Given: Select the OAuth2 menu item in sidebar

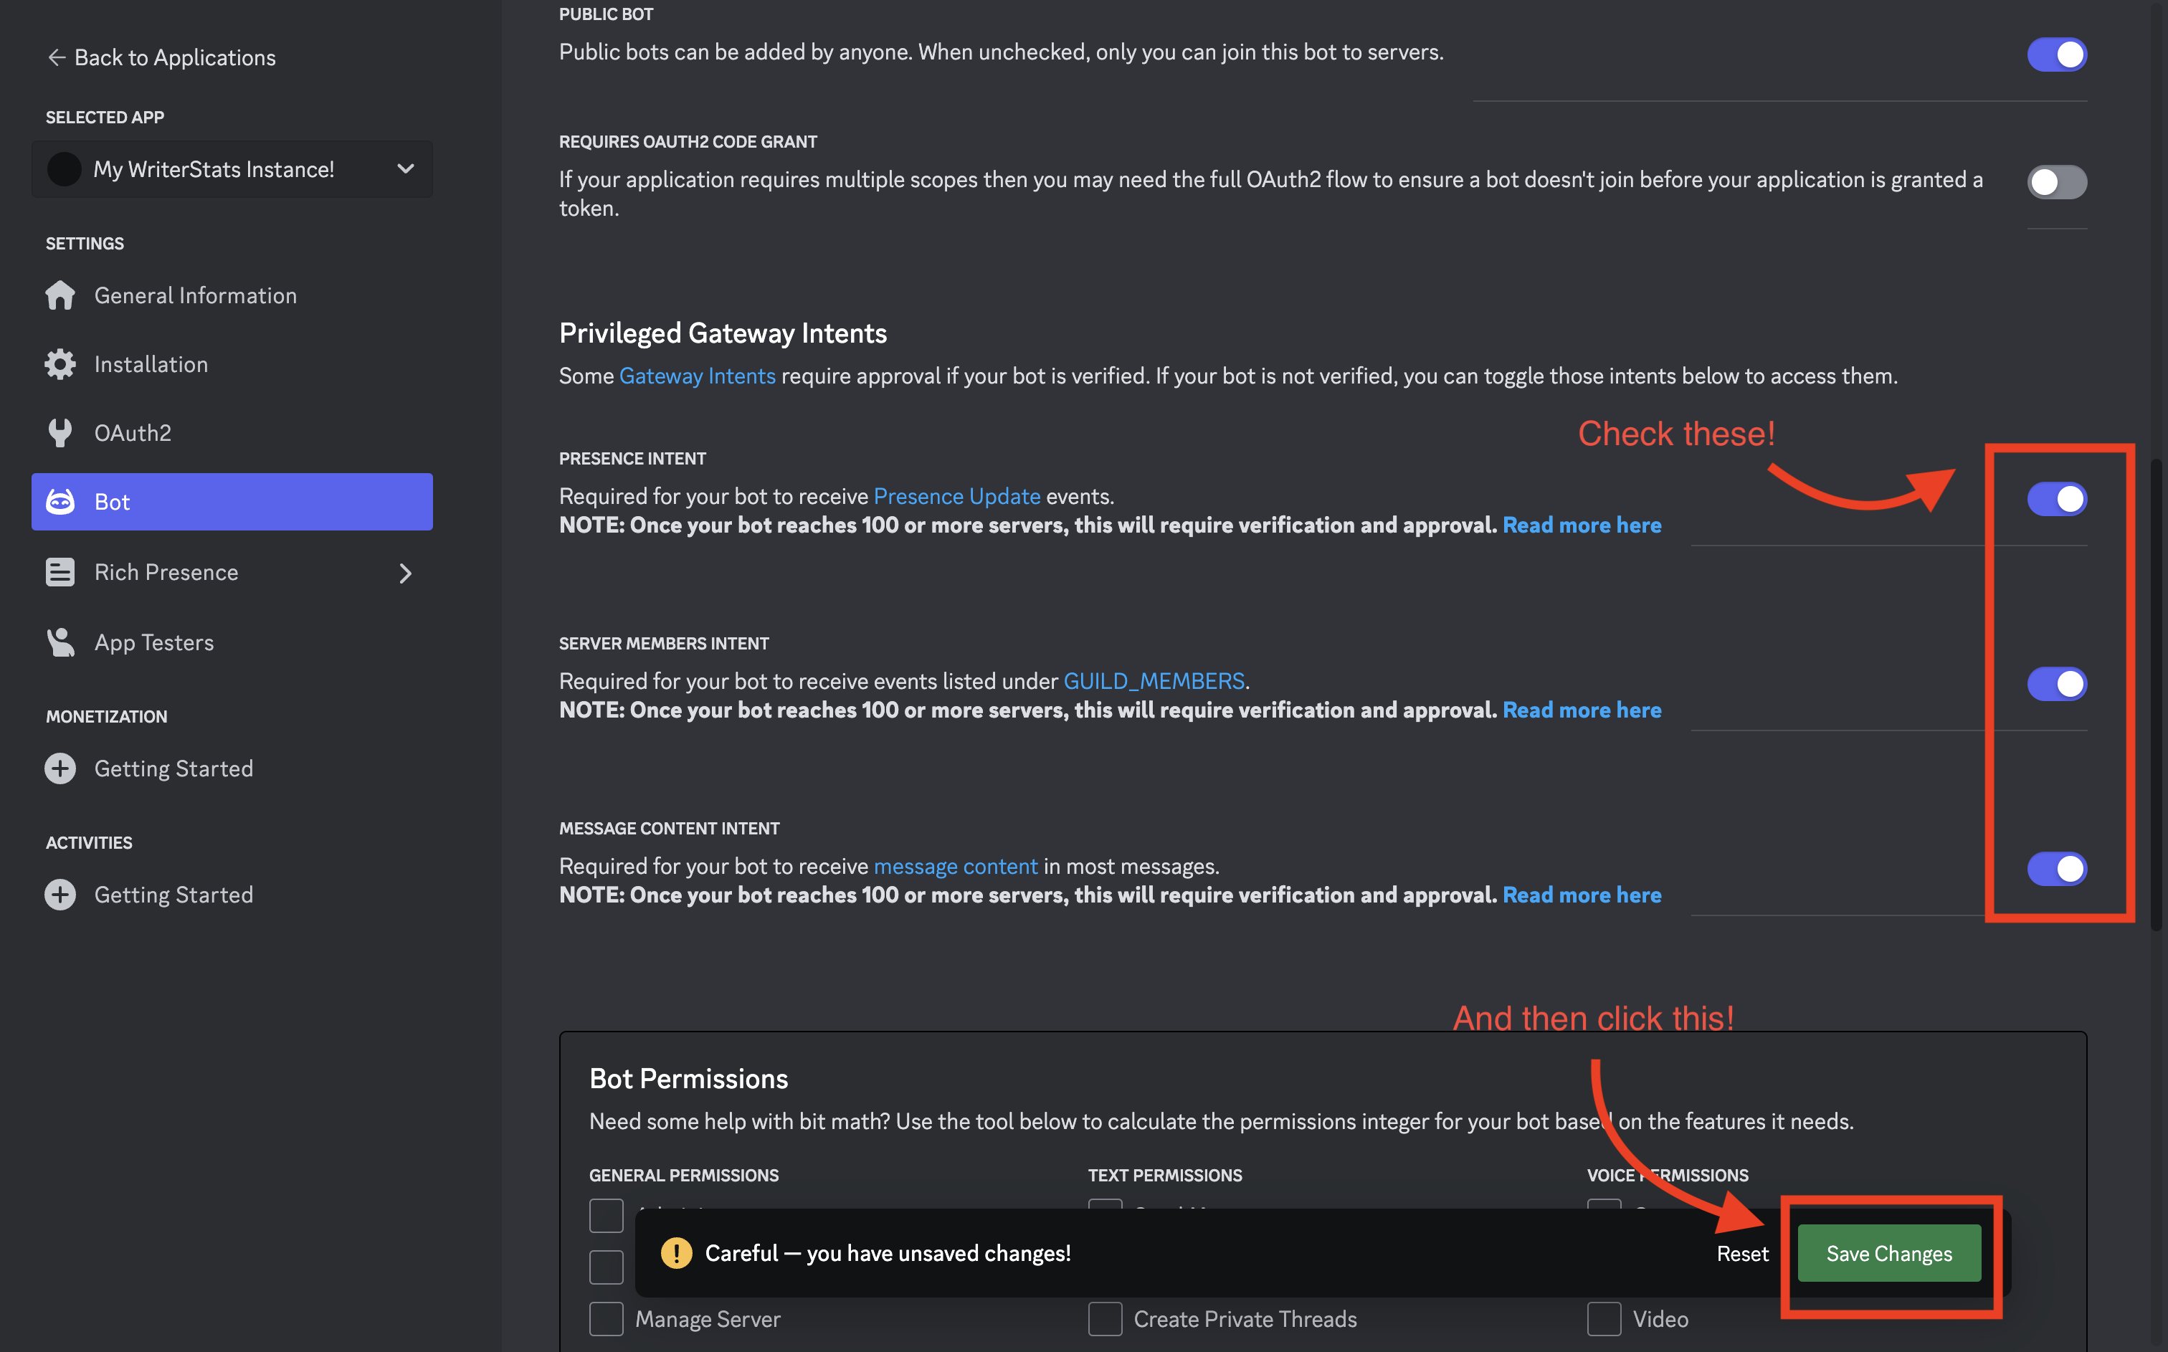Looking at the screenshot, I should [133, 432].
